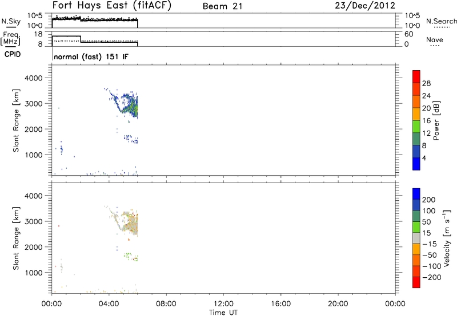Click the "N.Search" legend label
Image resolution: width=457 pixels, height=316 pixels.
point(441,21)
